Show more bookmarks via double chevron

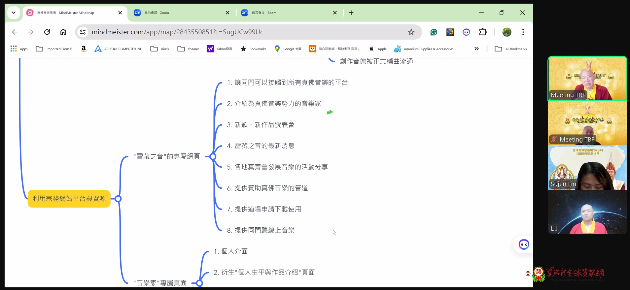476,49
